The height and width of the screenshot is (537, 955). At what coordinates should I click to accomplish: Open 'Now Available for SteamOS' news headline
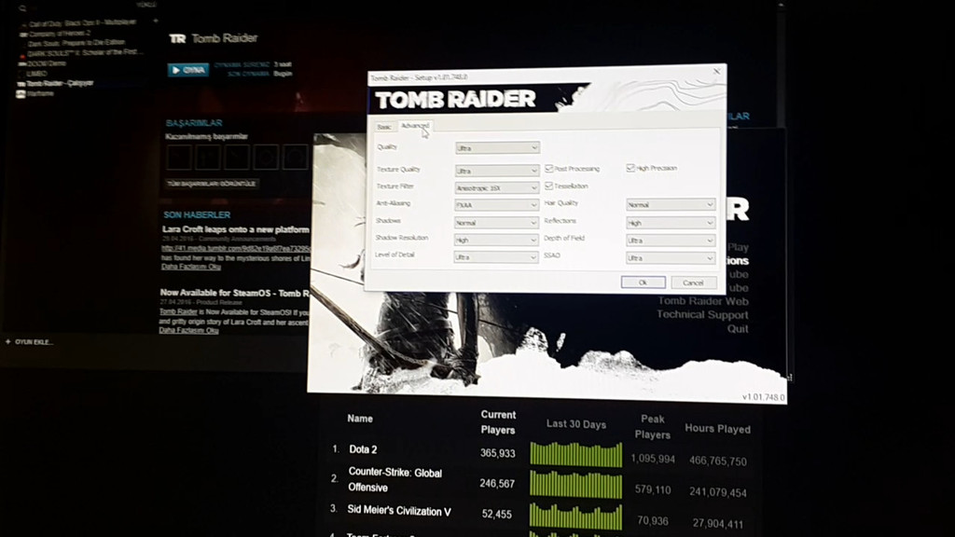[x=234, y=293]
